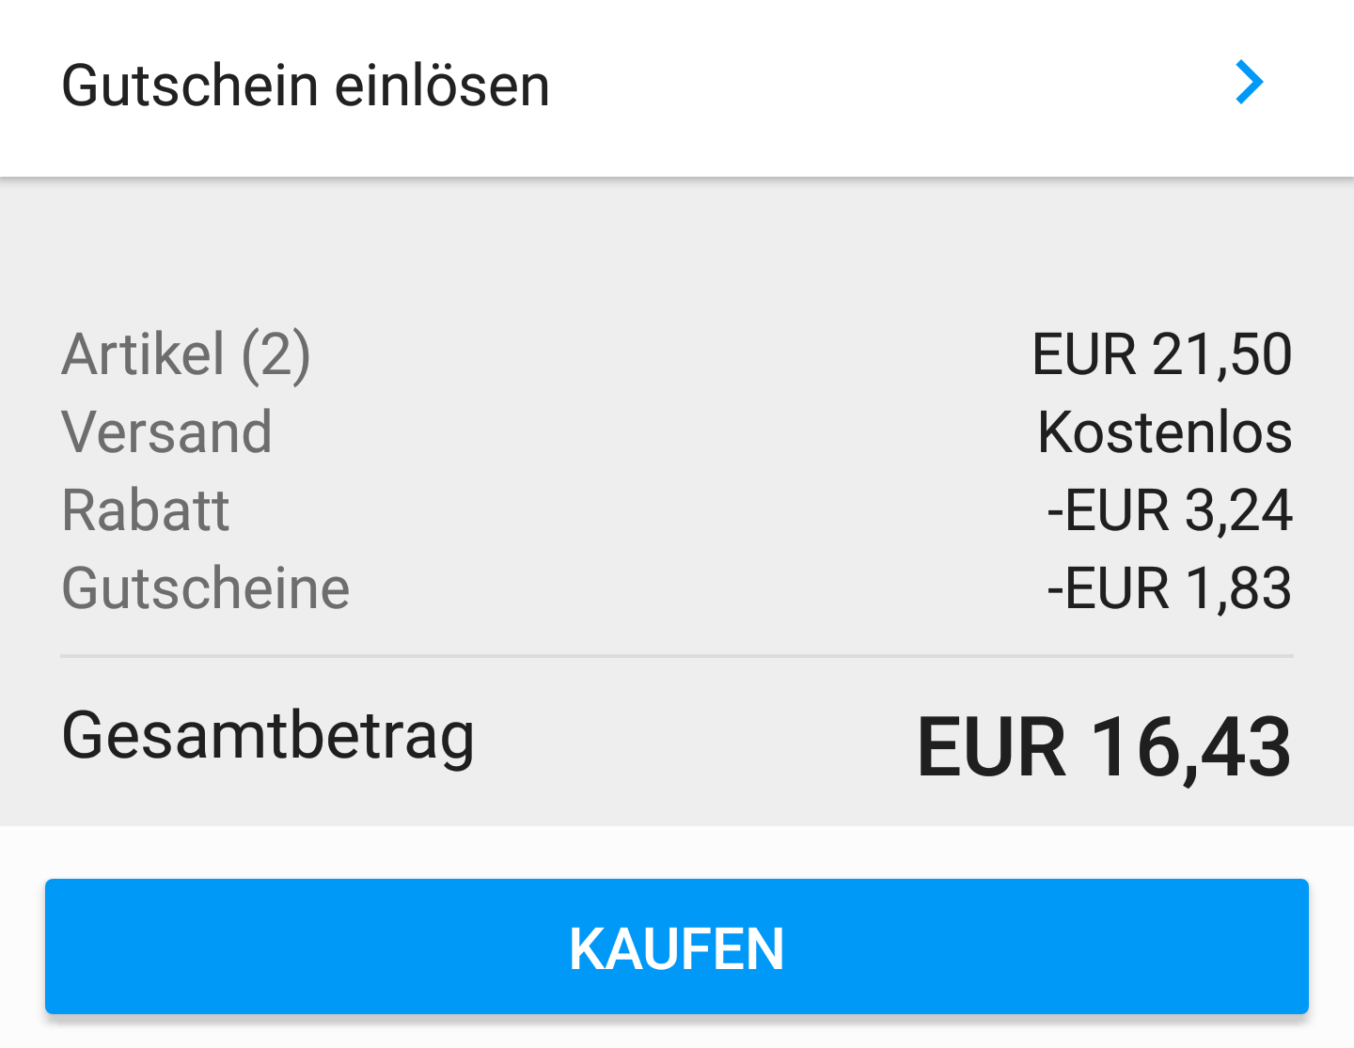Click the divider line above Gesamtbetrag
Image resolution: width=1354 pixels, height=1048 pixels.
click(x=677, y=655)
